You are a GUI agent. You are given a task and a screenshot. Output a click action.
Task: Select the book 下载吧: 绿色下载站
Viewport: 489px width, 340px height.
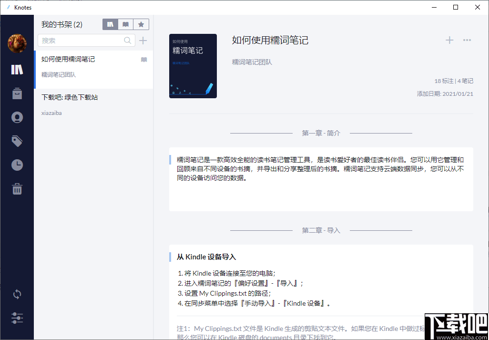86,103
